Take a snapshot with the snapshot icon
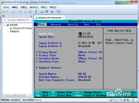Screen dimensions: 139x103 [x=20, y=11]
